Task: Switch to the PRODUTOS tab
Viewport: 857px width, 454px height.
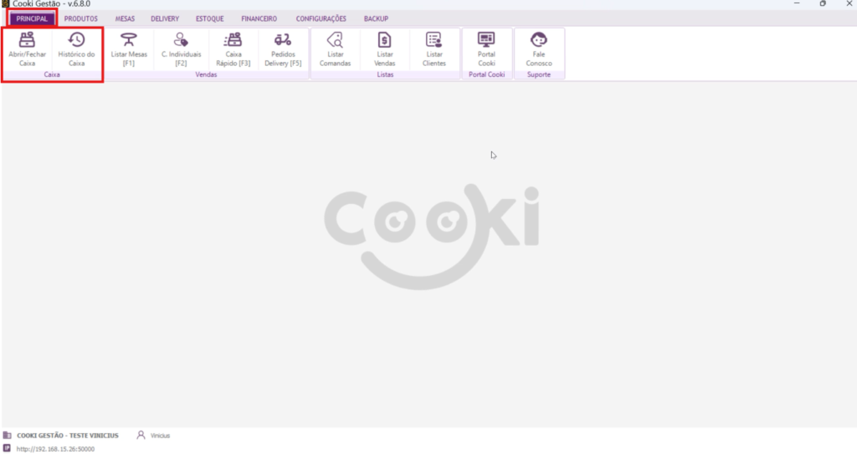Action: click(x=81, y=18)
